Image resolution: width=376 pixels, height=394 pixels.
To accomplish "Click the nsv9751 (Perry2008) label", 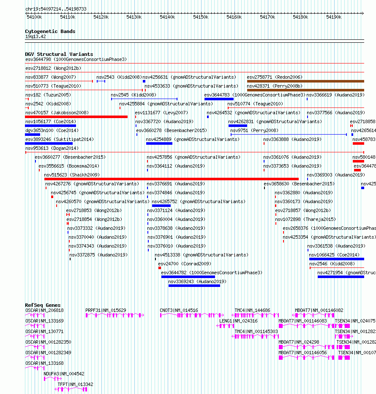I will [254, 131].
